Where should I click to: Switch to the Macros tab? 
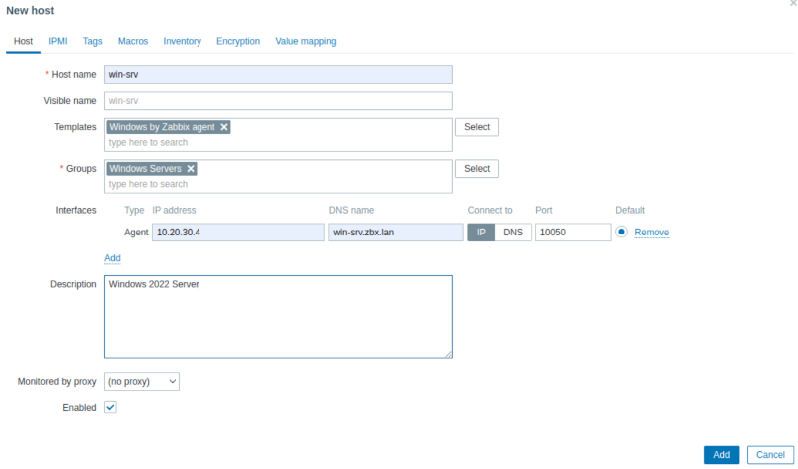click(x=133, y=41)
